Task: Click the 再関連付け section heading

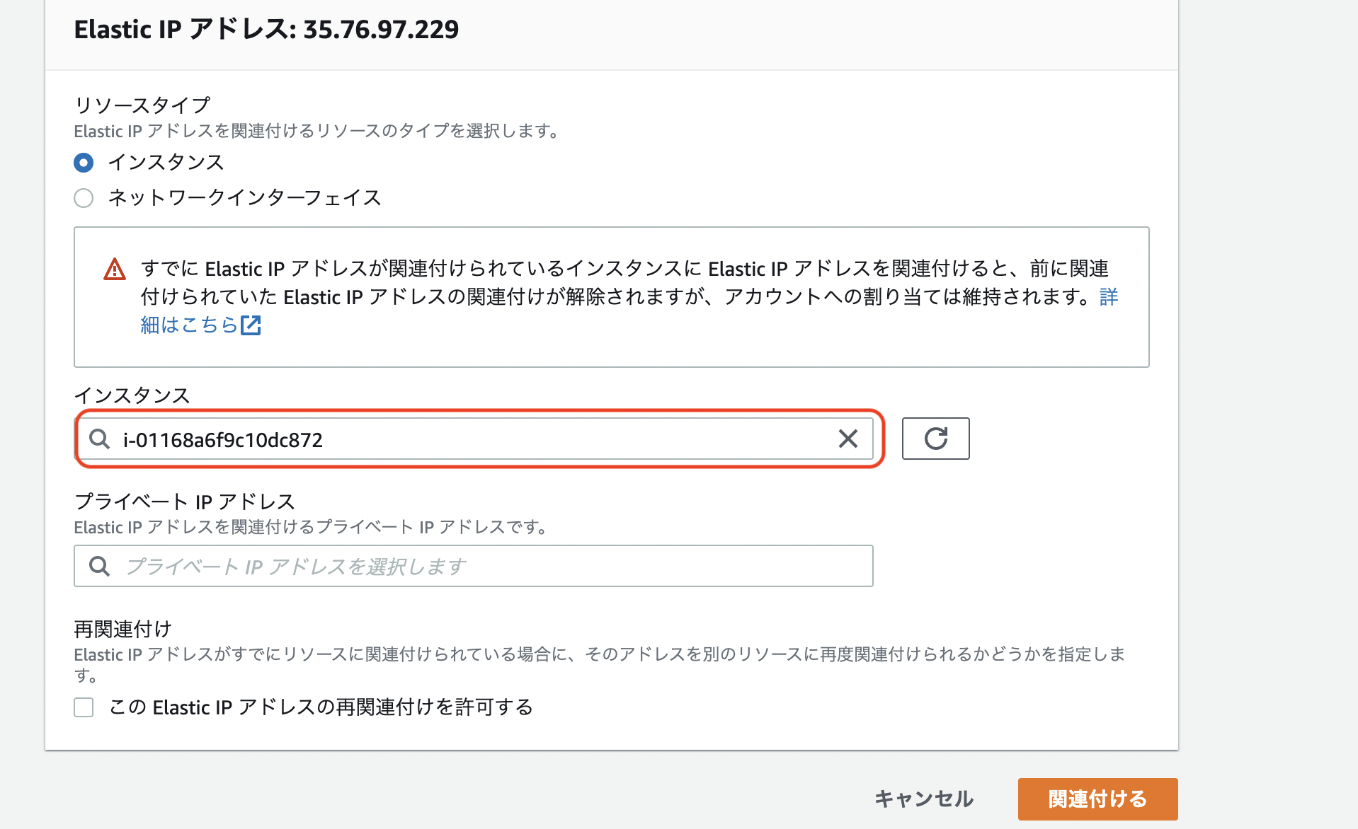Action: [125, 627]
